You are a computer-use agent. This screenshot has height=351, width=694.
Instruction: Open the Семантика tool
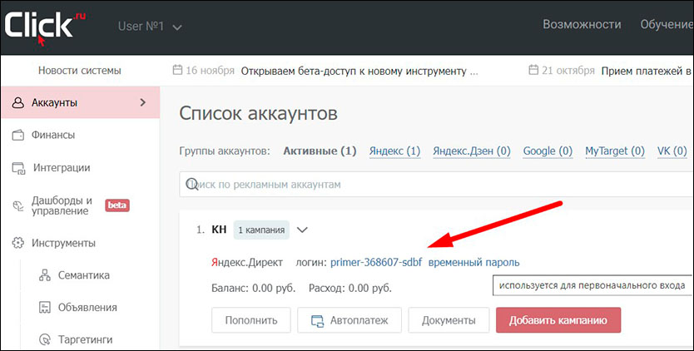84,275
